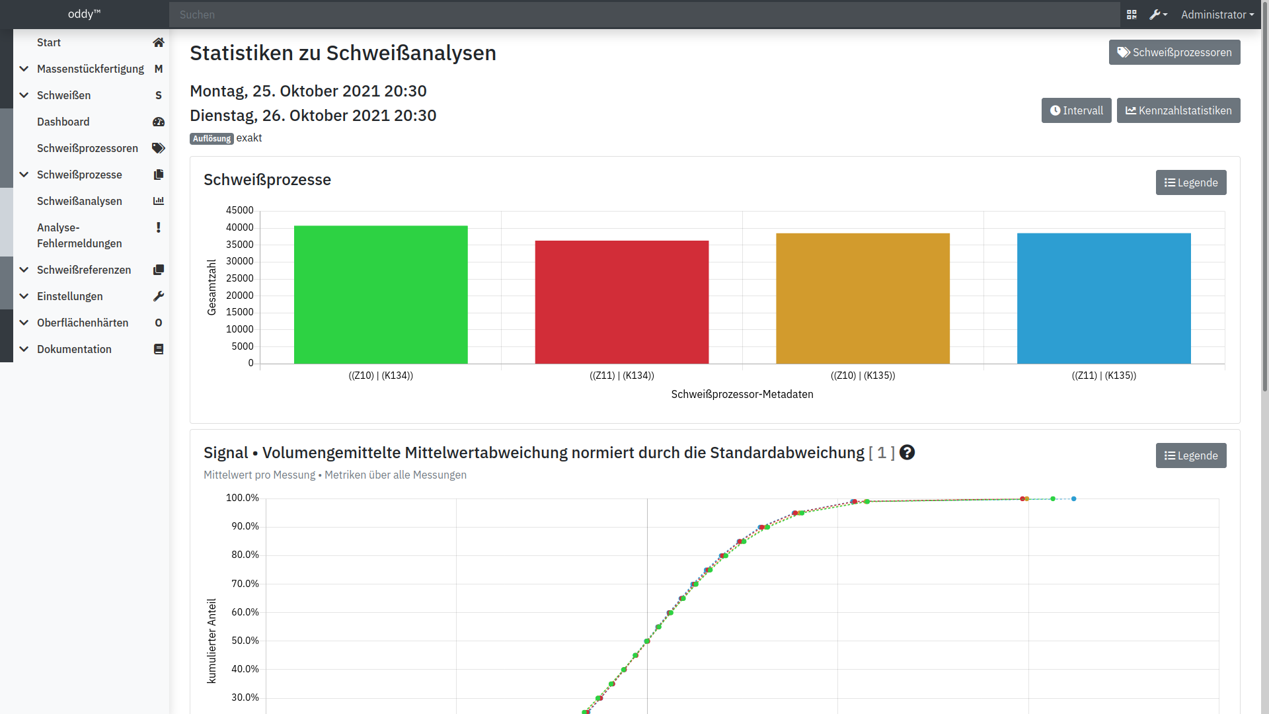This screenshot has width=1269, height=714.
Task: Select the Dashboard gauge icon
Action: pyautogui.click(x=159, y=122)
